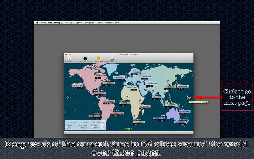Choose the 12-hour format option
Image resolution: width=254 pixels, height=159 pixels.
tap(79, 125)
